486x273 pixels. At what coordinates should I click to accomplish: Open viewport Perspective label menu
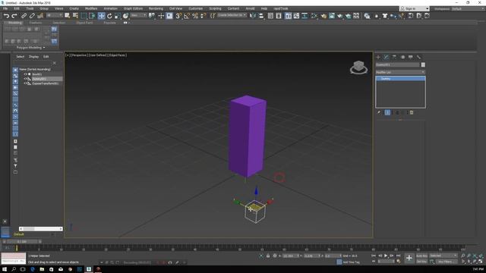point(79,55)
